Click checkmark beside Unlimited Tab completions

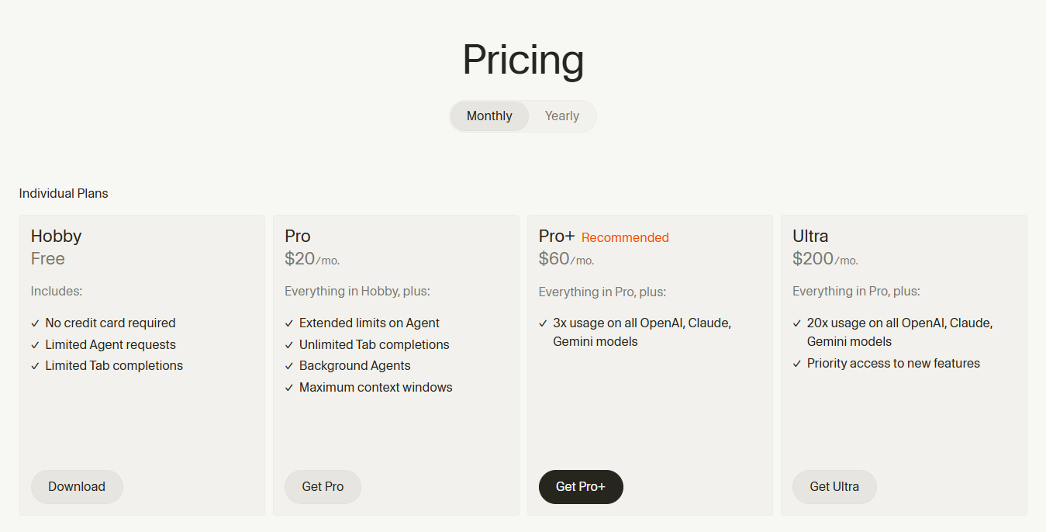(x=289, y=345)
